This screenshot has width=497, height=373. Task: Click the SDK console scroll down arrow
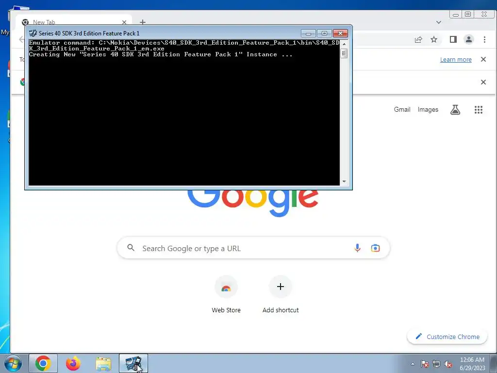[344, 182]
